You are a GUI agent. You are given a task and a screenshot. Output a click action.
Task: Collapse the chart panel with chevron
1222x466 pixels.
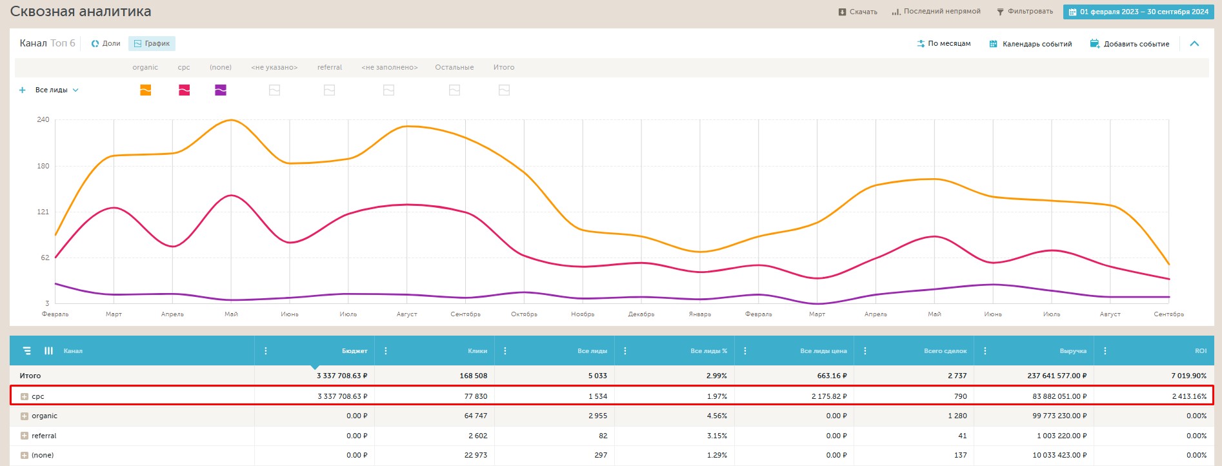(1194, 44)
